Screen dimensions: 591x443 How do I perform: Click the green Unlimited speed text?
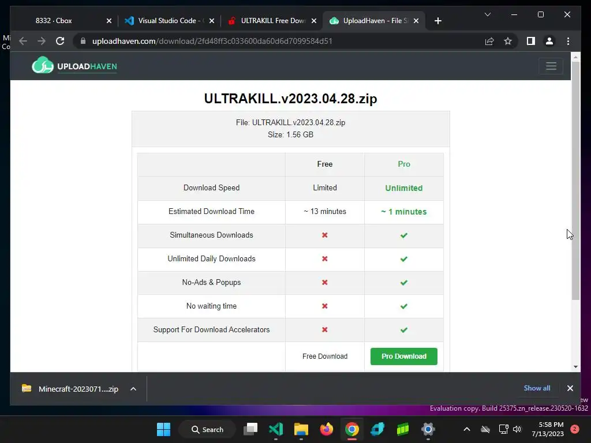coord(403,188)
